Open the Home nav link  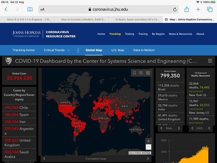[x=101, y=34]
